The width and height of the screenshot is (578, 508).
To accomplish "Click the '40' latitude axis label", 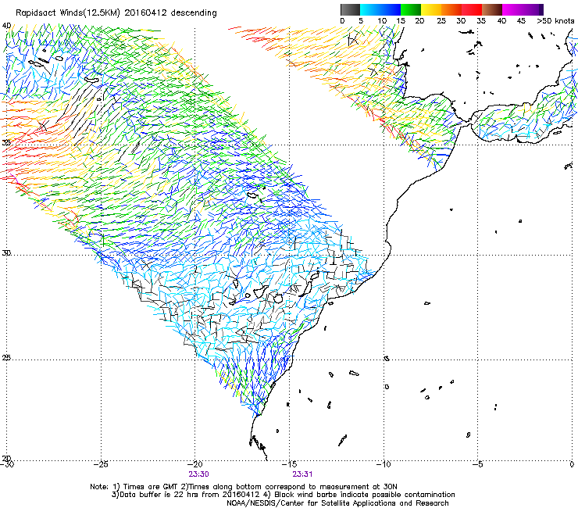I will point(6,26).
